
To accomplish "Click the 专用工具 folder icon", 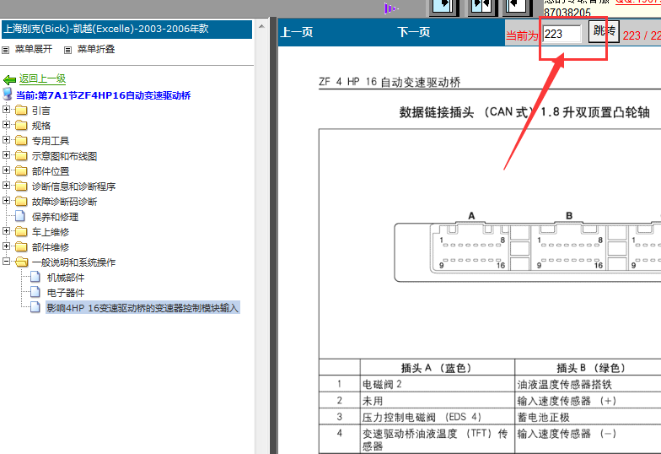I will coord(21,141).
